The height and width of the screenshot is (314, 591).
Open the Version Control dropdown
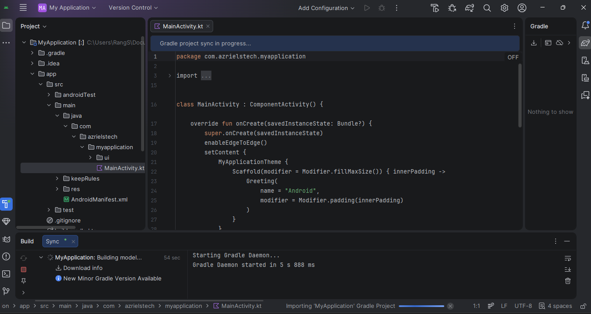[133, 8]
